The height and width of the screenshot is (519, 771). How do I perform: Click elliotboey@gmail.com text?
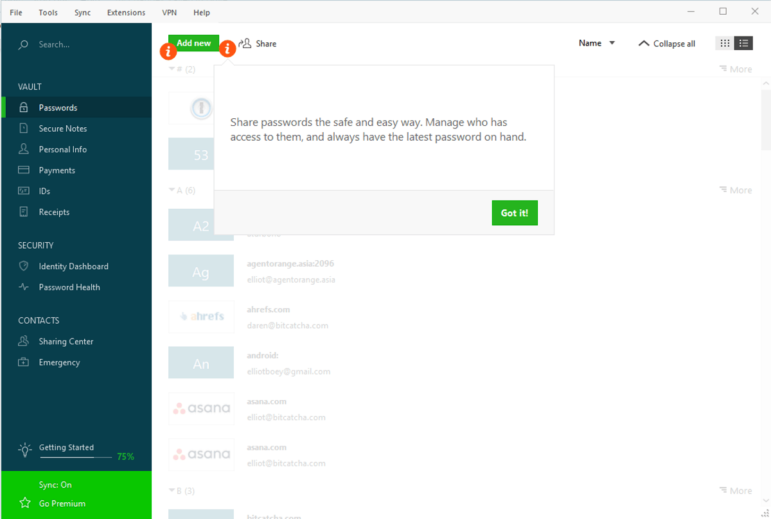[288, 371]
